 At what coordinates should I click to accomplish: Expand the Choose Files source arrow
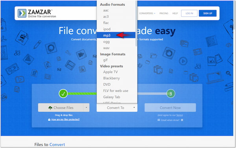87,108
